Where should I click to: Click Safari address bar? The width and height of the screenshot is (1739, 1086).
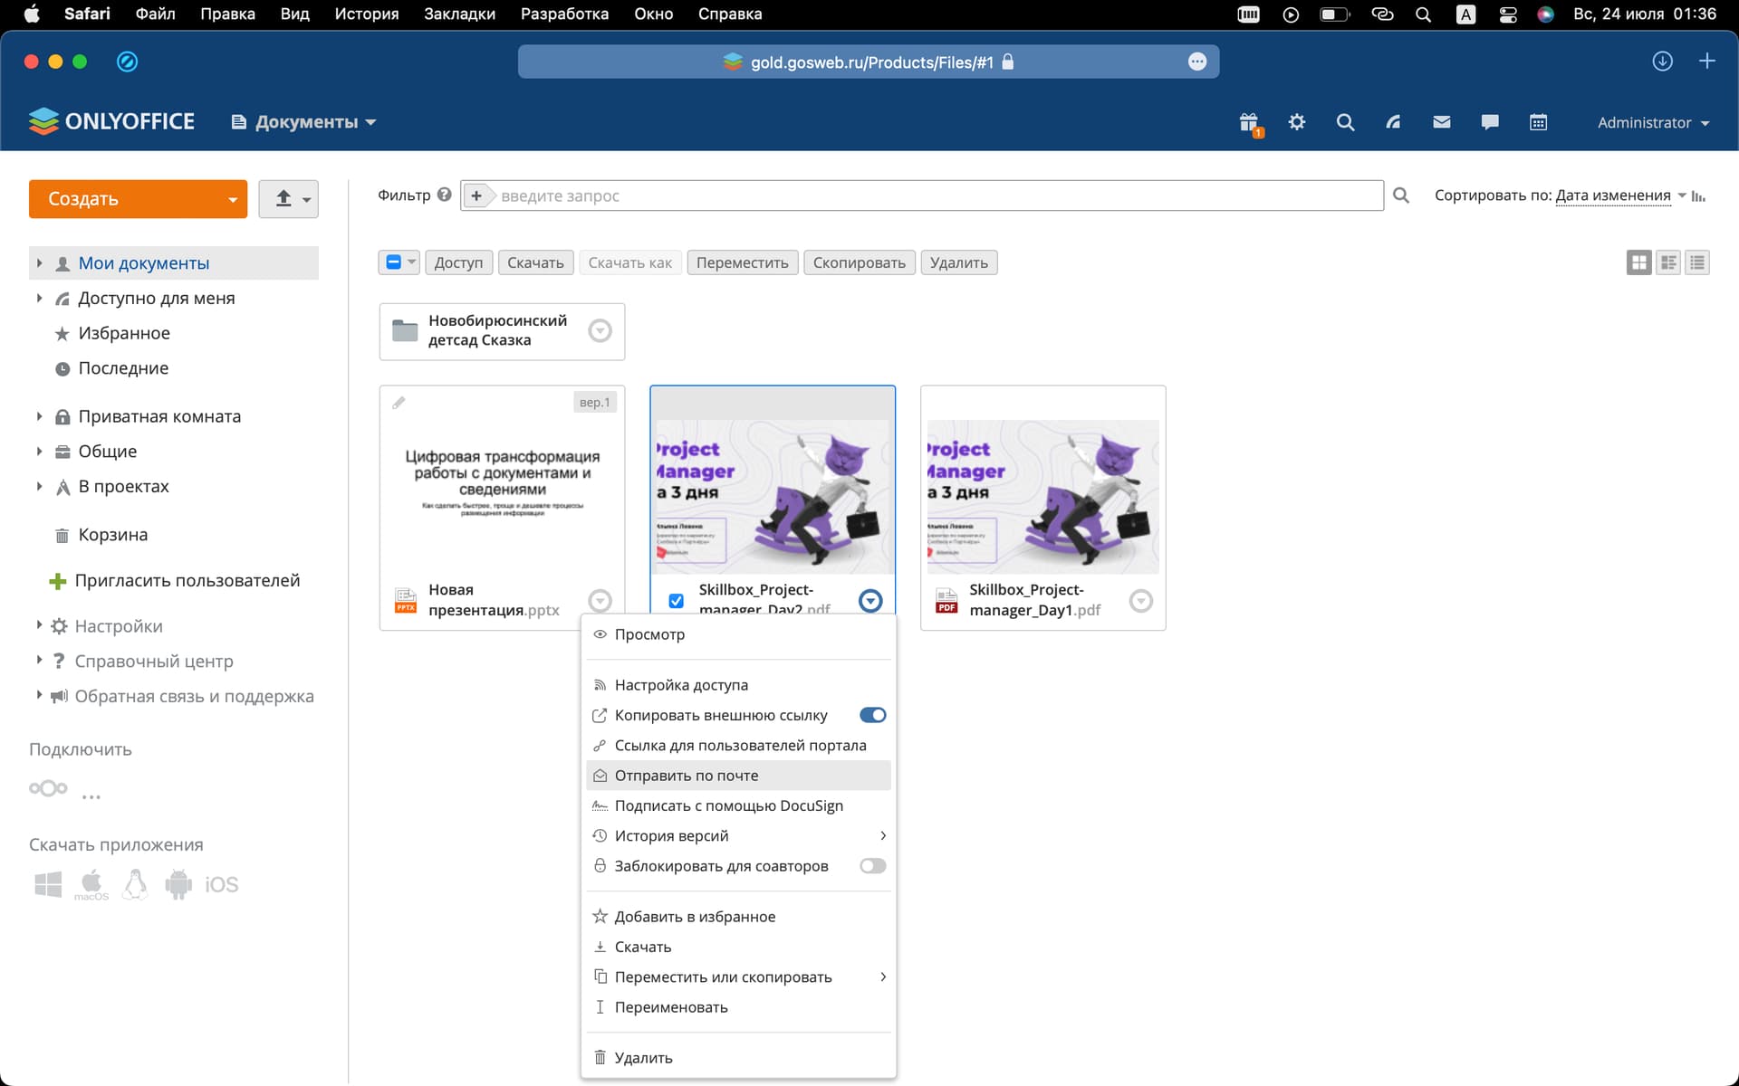(868, 62)
